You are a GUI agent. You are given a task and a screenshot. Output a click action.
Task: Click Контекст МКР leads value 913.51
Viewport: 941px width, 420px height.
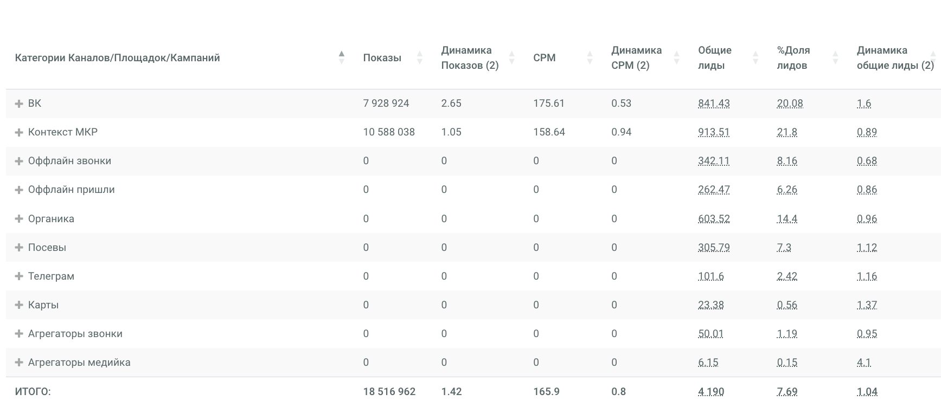[714, 132]
